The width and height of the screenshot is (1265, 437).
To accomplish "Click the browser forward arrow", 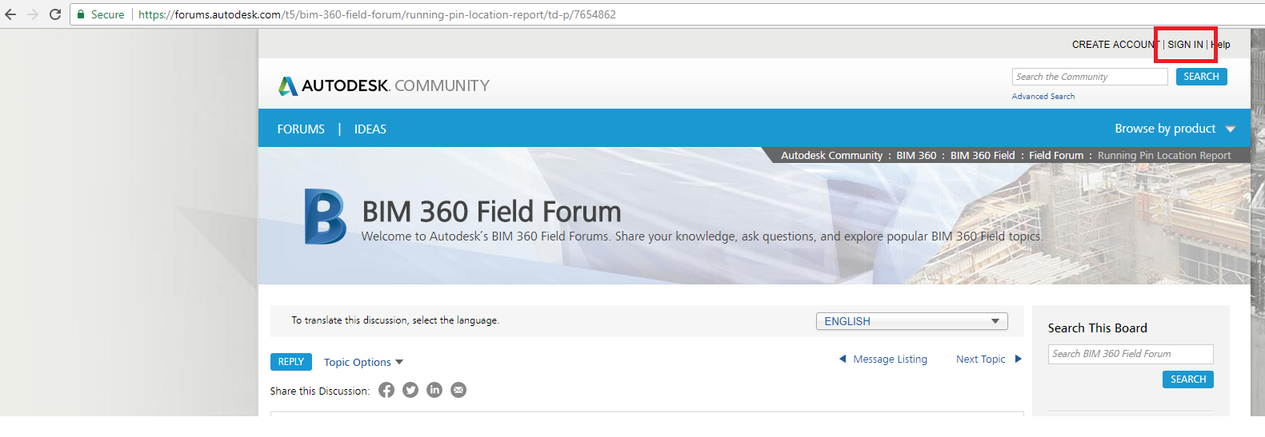I will (33, 14).
